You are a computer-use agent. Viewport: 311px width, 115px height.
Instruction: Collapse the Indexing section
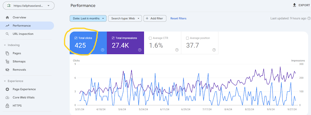5,45
